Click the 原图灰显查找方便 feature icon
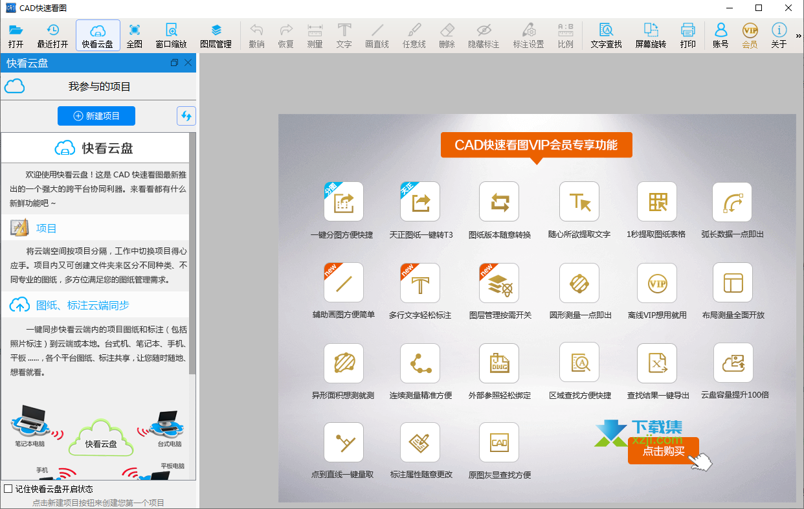Screen dimensions: 804x509 (x=499, y=442)
